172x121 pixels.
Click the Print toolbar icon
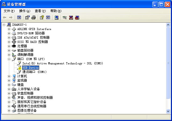[x=33, y=17]
